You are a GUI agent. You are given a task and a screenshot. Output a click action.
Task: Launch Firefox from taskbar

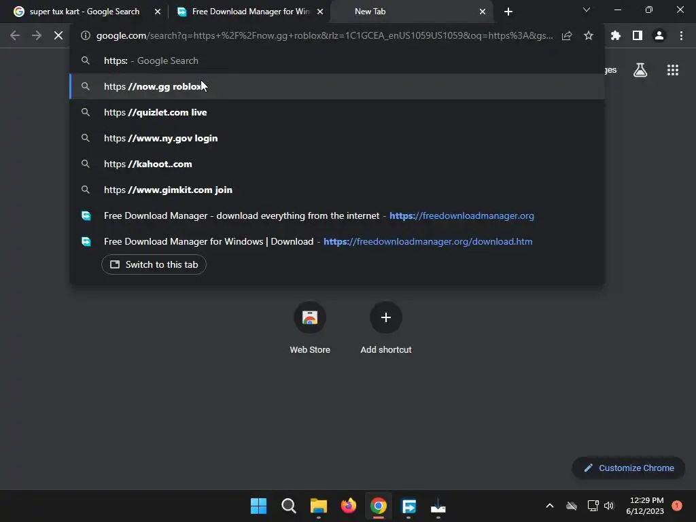coord(349,506)
